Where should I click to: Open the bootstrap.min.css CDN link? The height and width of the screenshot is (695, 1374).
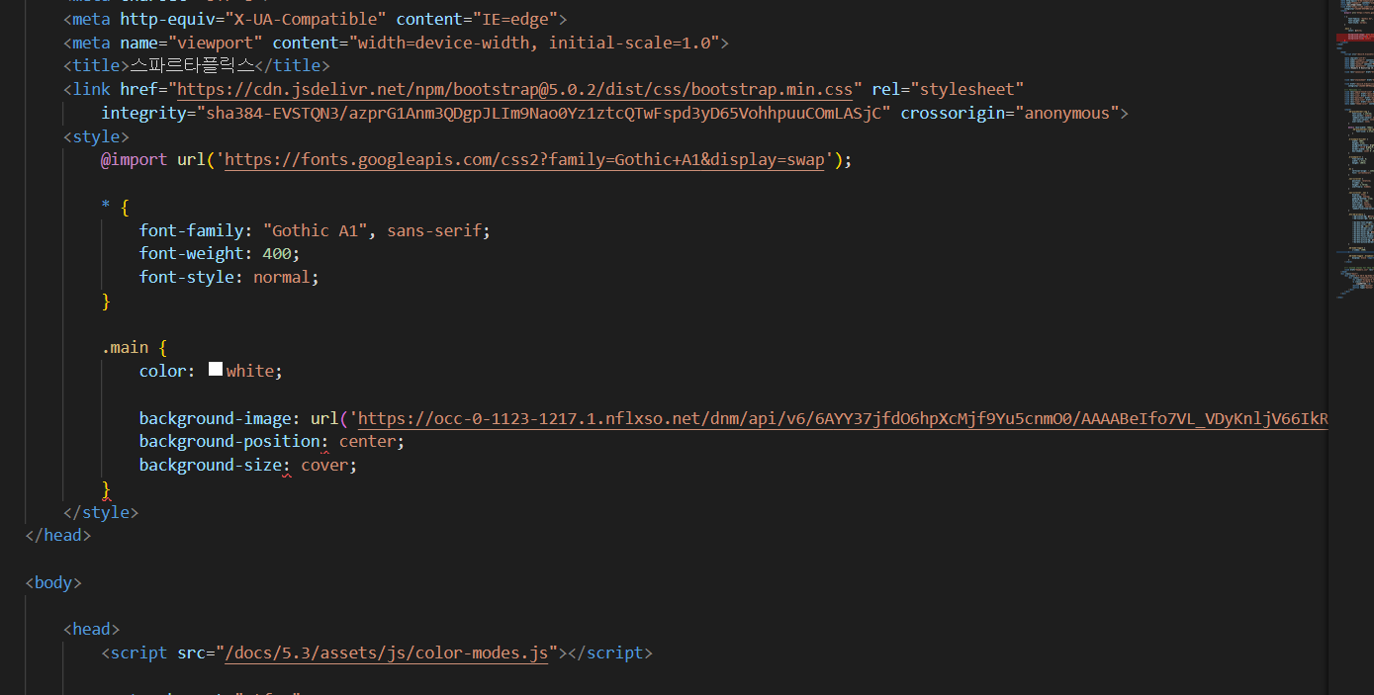[514, 89]
